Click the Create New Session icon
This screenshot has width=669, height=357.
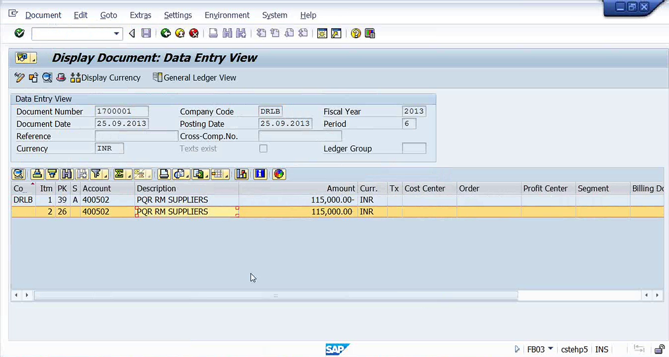click(x=322, y=33)
